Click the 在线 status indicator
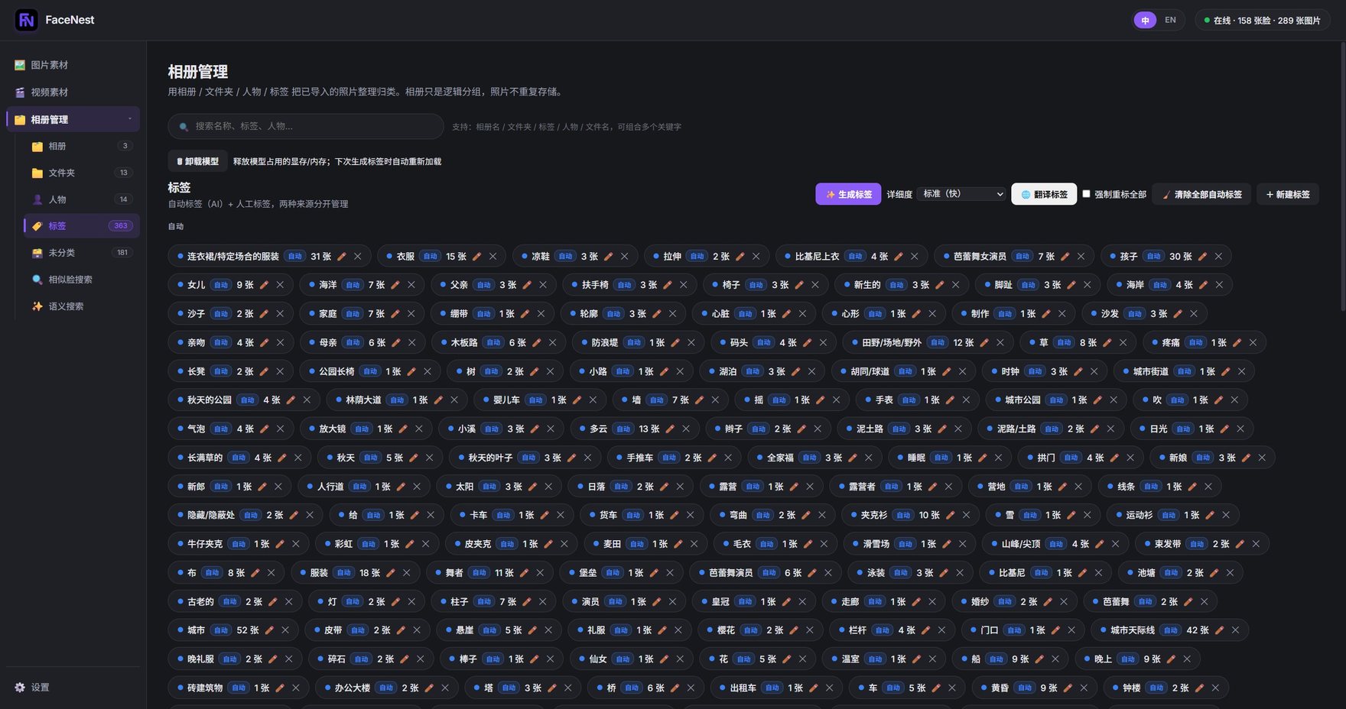1346x709 pixels. click(x=1262, y=21)
